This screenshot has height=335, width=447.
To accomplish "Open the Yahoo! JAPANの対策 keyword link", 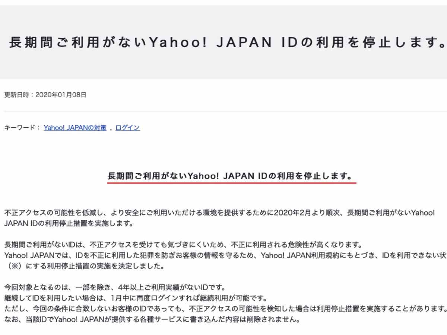I will [75, 128].
